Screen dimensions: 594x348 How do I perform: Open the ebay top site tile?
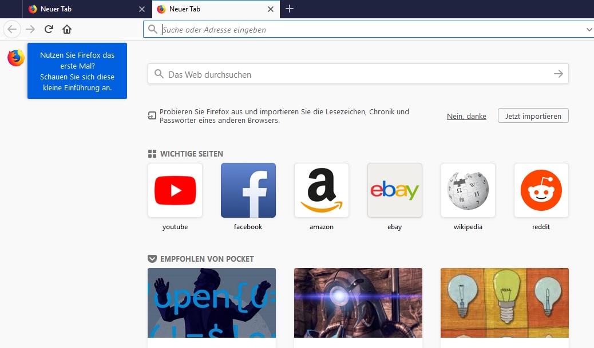pyautogui.click(x=395, y=190)
